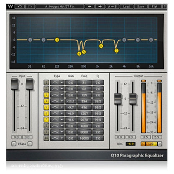Click the right output peak clip indicator
The width and height of the screenshot is (174, 174).
tap(159, 81)
